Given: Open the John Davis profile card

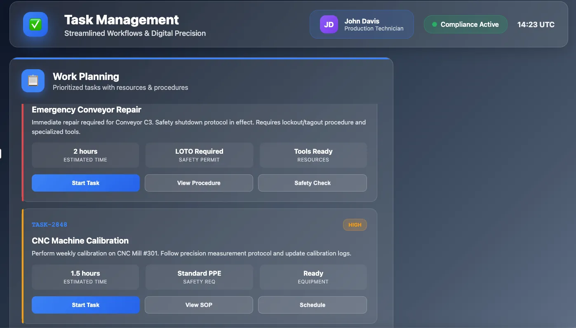Looking at the screenshot, I should click(x=362, y=24).
